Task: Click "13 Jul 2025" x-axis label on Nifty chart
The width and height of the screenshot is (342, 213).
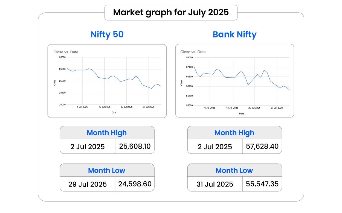Action: point(104,107)
